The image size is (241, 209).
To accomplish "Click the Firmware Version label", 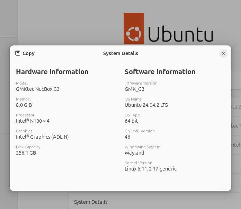I will click(x=141, y=83).
